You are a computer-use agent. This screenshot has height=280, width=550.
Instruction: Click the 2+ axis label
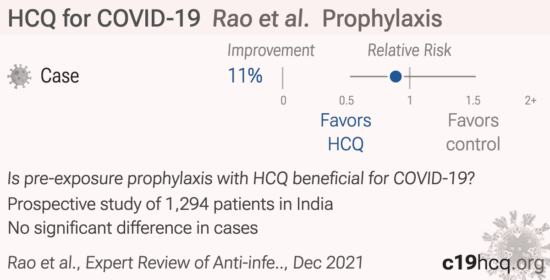click(x=530, y=100)
